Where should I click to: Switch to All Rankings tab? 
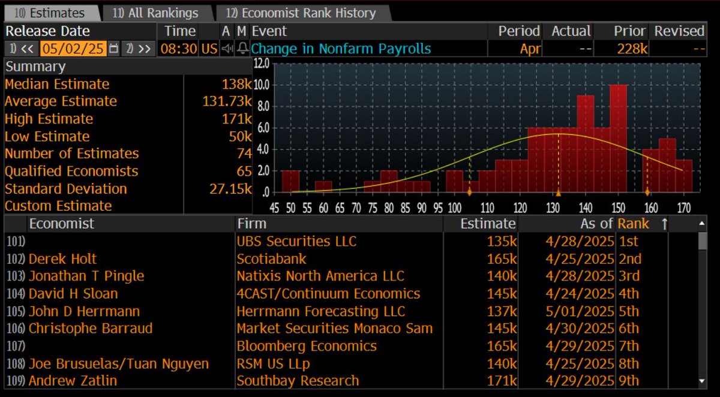point(155,13)
